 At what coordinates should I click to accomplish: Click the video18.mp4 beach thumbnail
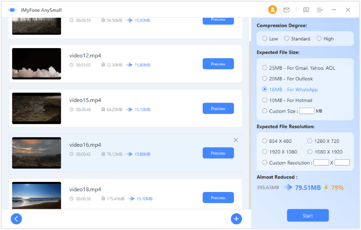click(x=37, y=195)
